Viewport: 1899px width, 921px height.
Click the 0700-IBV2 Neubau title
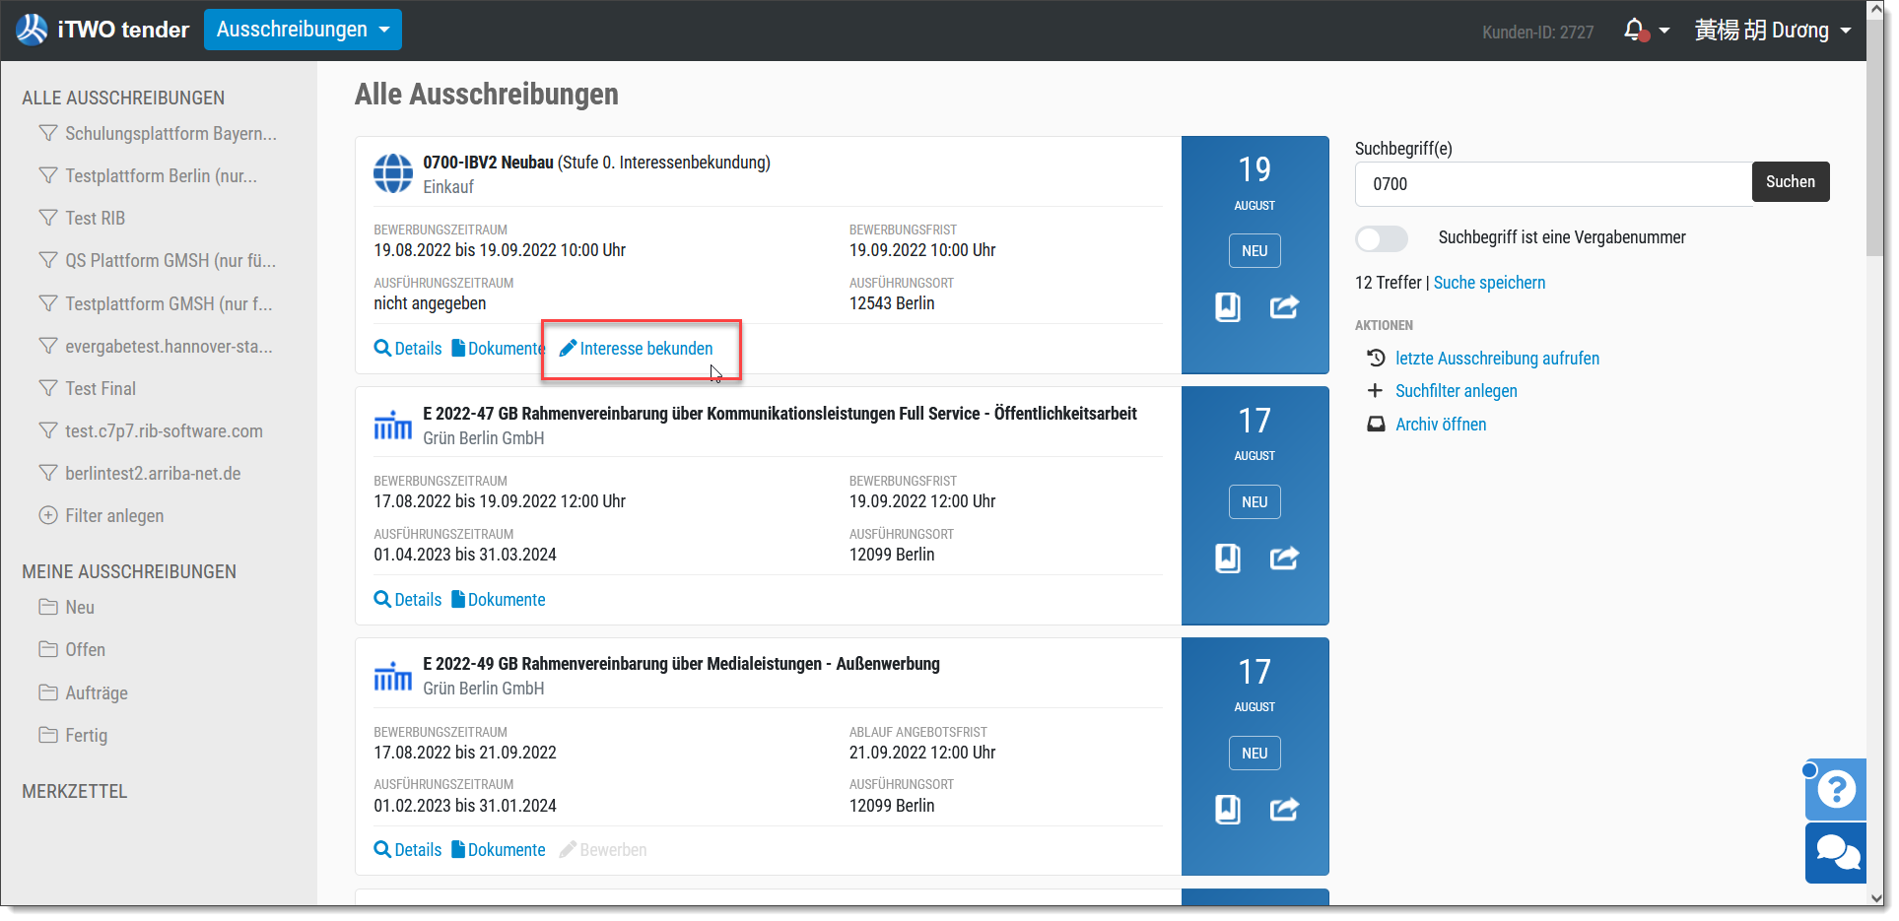click(488, 163)
